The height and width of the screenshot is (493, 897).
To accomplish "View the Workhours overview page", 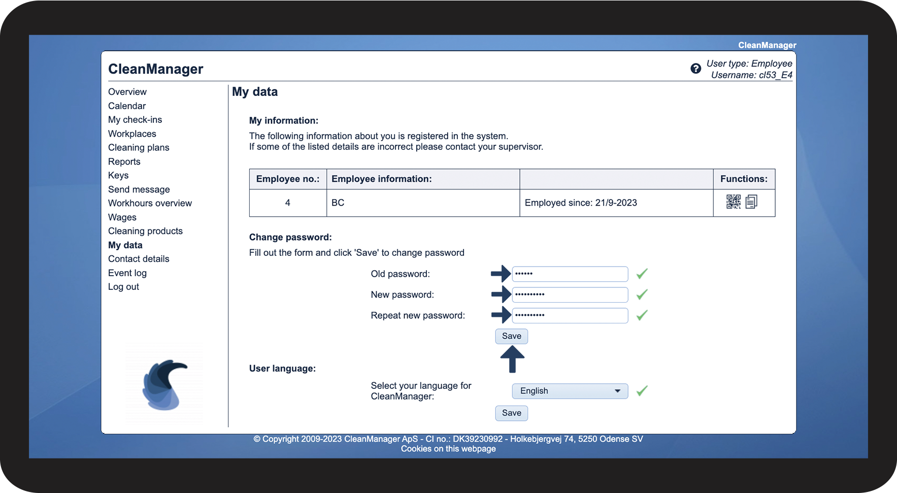I will coord(150,203).
